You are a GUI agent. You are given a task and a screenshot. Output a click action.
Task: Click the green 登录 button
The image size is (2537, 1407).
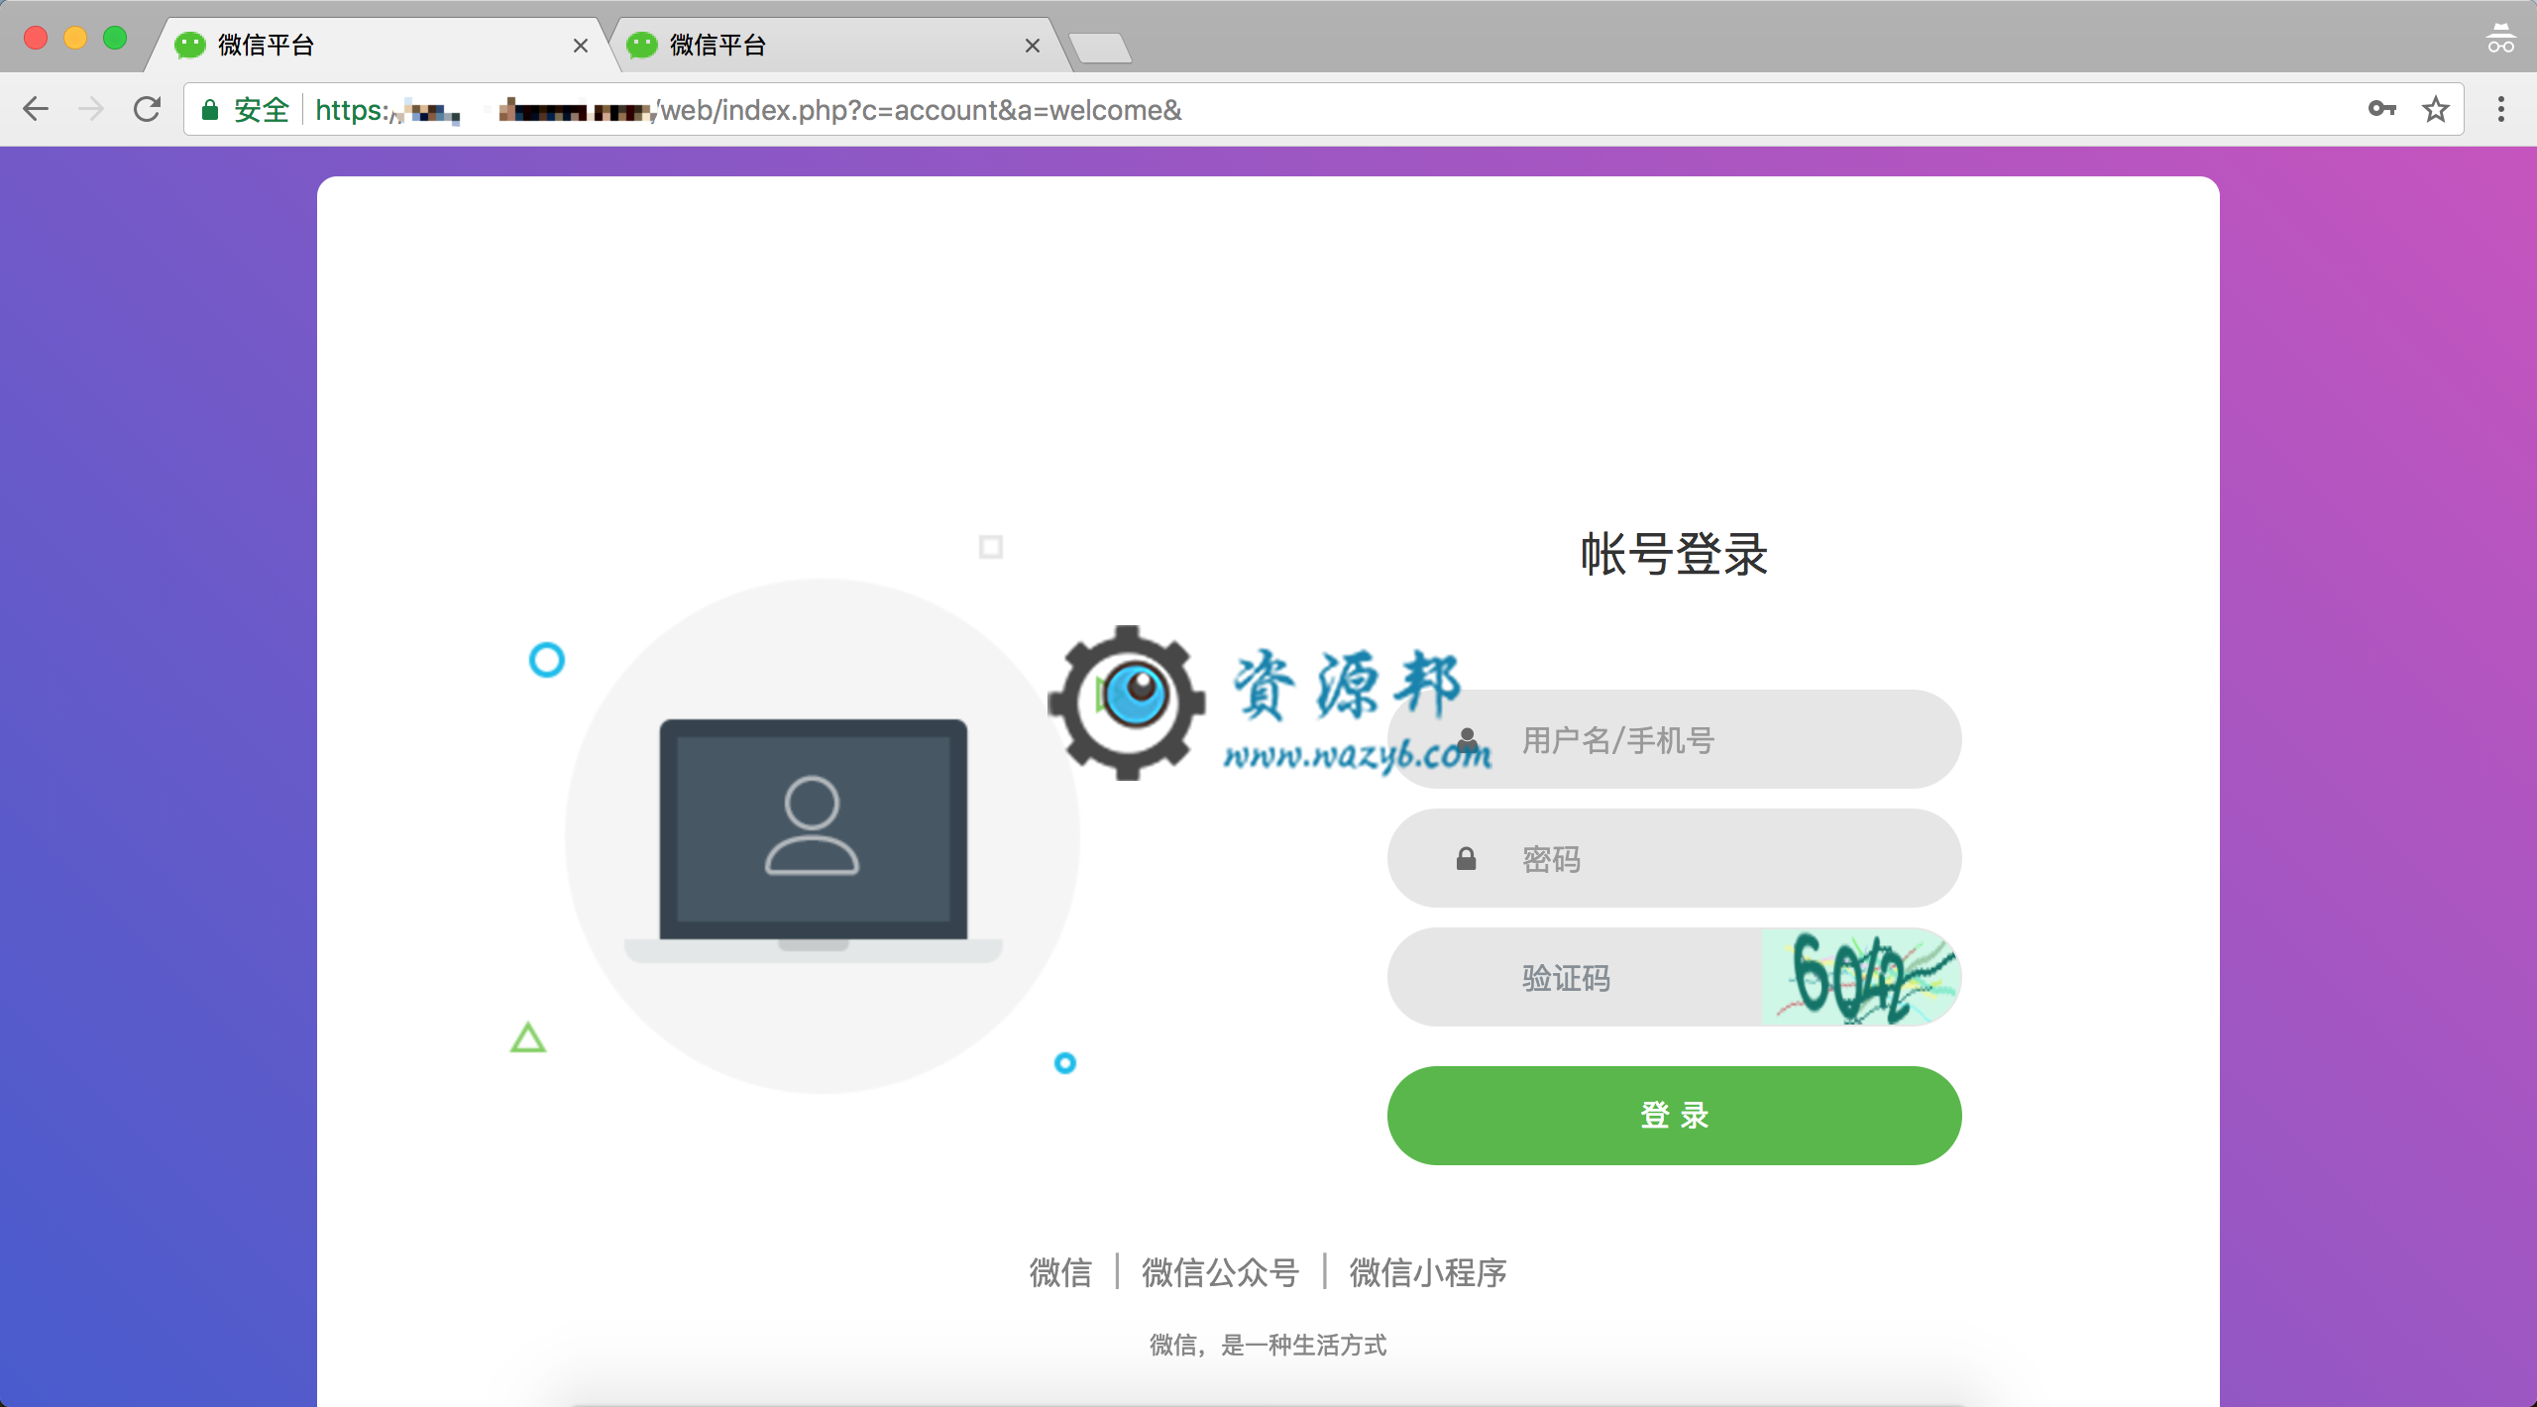point(1675,1116)
